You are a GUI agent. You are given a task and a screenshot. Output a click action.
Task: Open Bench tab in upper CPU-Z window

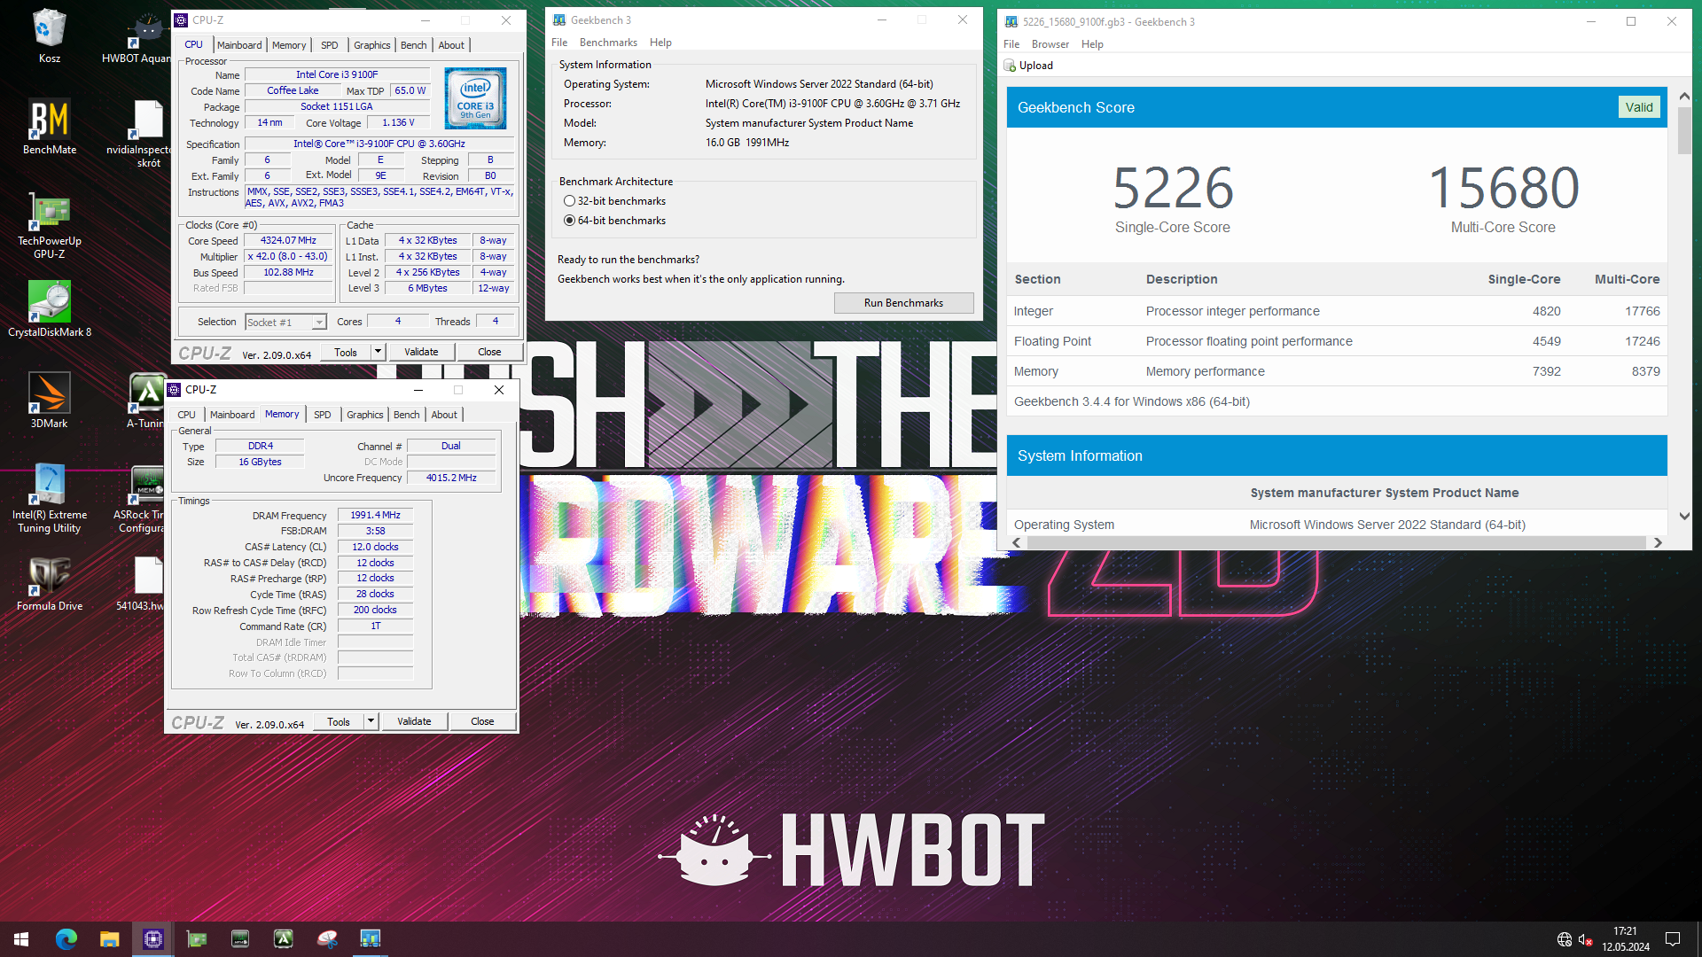(x=413, y=45)
